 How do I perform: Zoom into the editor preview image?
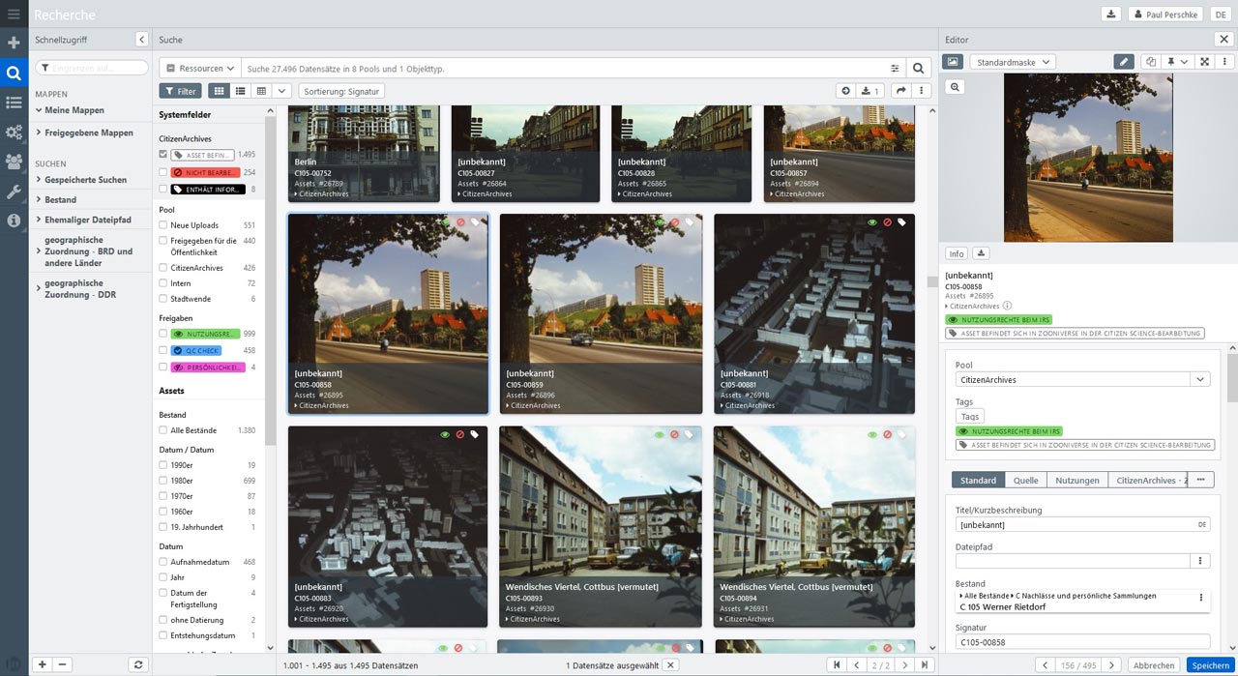(955, 87)
